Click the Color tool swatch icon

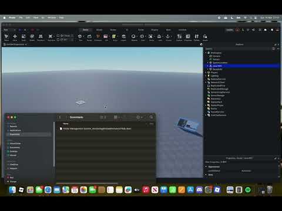point(142,36)
